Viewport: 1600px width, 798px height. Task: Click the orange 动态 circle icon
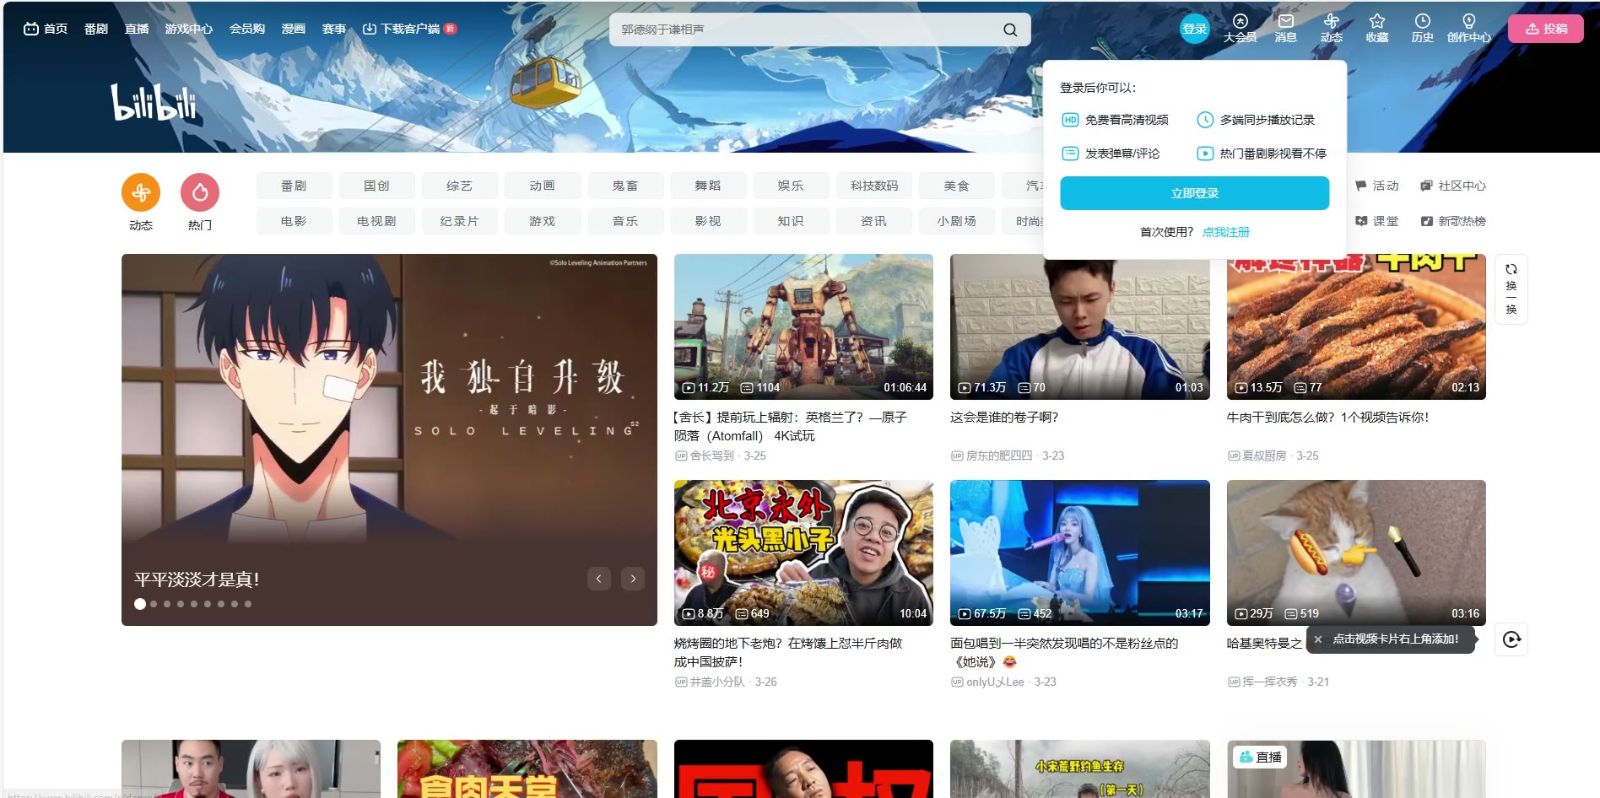(x=141, y=193)
